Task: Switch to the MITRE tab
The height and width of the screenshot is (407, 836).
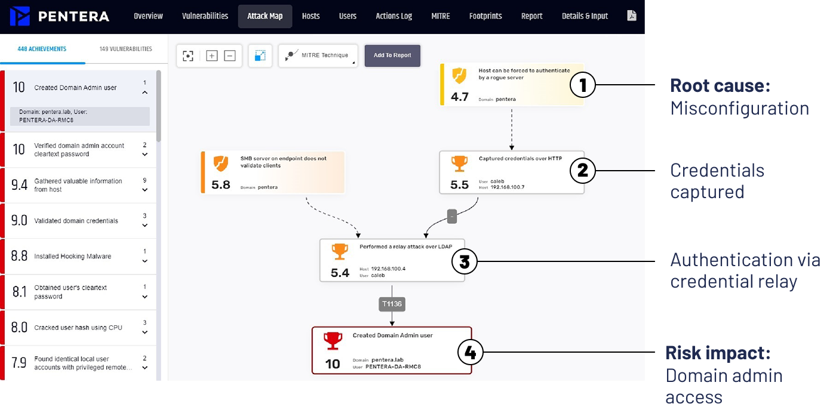Action: (x=441, y=16)
